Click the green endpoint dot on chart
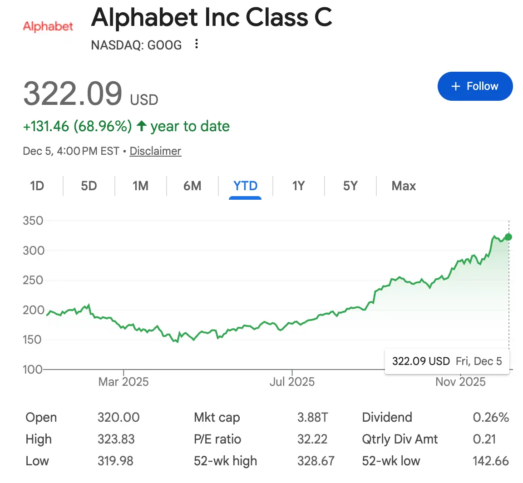The height and width of the screenshot is (483, 523). pos(508,237)
